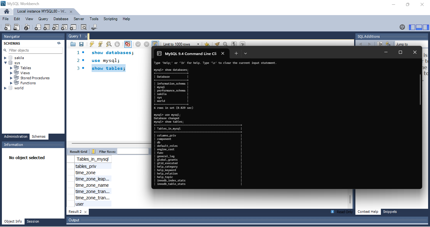Toggle the bottom output panel visibility
Viewport: 430px width, 227px height.
(419, 27)
